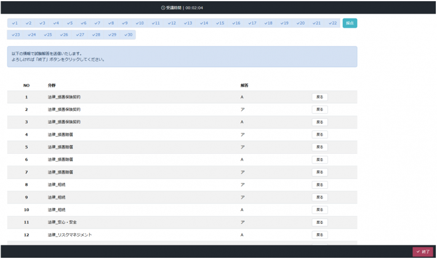The height and width of the screenshot is (259, 437).
Task: Click 戻る for 法律_リスクマネジメント row
Action: click(x=319, y=235)
